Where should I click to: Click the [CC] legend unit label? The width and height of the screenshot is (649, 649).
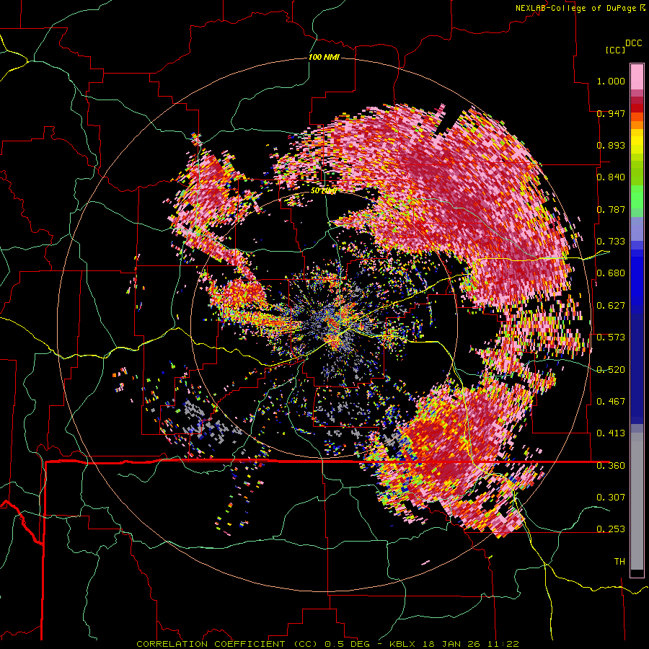point(614,50)
